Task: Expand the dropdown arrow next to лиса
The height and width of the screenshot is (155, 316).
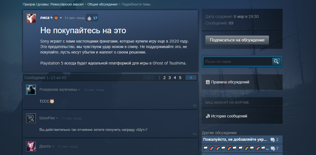Action: pyautogui.click(x=61, y=18)
